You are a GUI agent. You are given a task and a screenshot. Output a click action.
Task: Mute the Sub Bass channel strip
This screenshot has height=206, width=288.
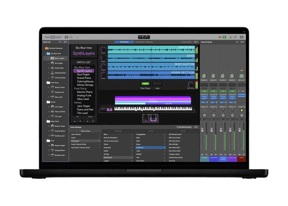(202, 154)
